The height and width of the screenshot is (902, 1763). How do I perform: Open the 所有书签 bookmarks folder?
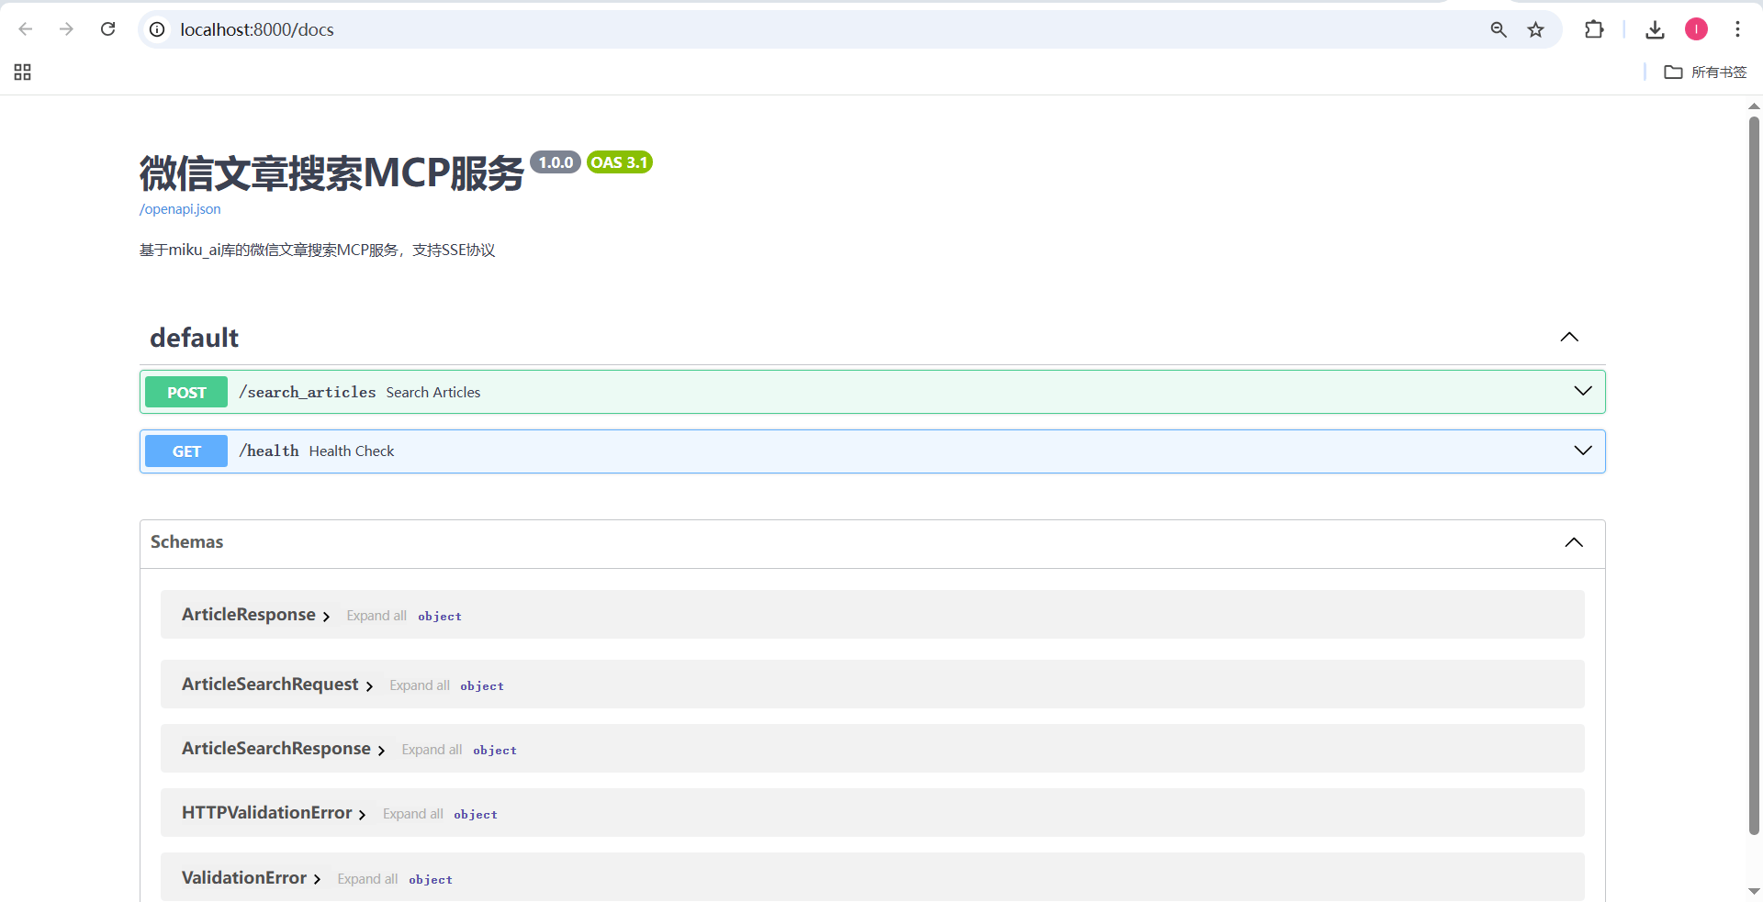[x=1705, y=72]
